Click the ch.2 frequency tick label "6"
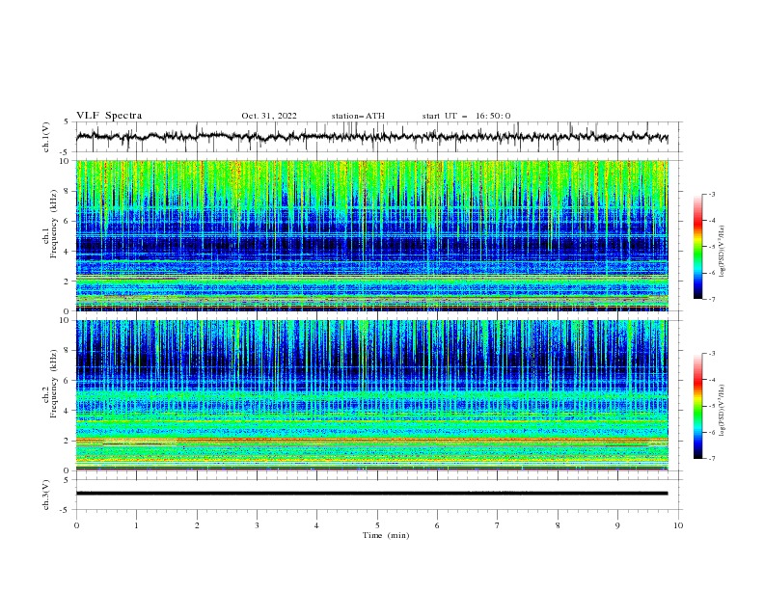This screenshot has height=590, width=764. coord(68,381)
